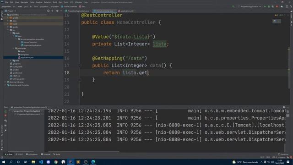The width and height of the screenshot is (293, 165).
Task: Click the taskbar clock
Action: click(x=280, y=162)
